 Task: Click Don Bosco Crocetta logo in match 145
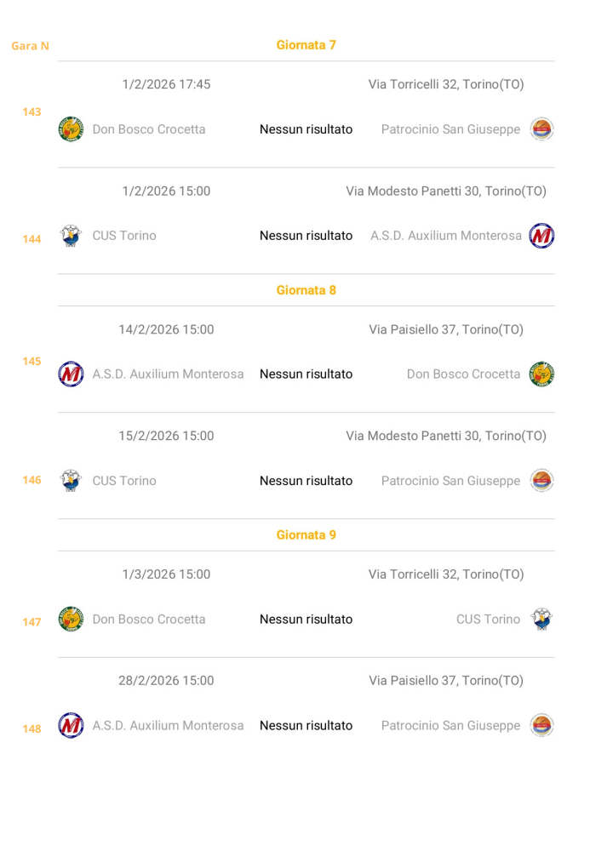tap(541, 374)
